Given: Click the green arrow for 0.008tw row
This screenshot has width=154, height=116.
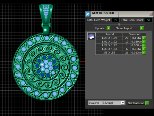Looking at the screenshot, I should 144,45.
